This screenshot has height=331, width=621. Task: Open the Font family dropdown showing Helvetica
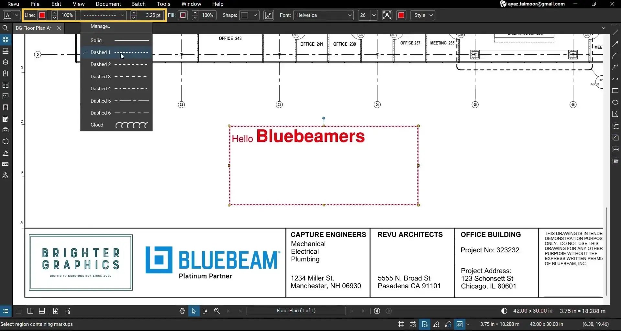pos(323,15)
